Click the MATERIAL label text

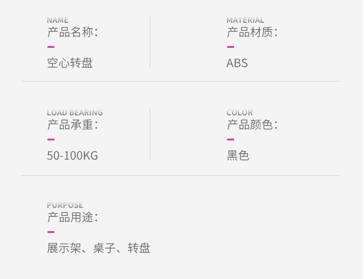pos(245,20)
